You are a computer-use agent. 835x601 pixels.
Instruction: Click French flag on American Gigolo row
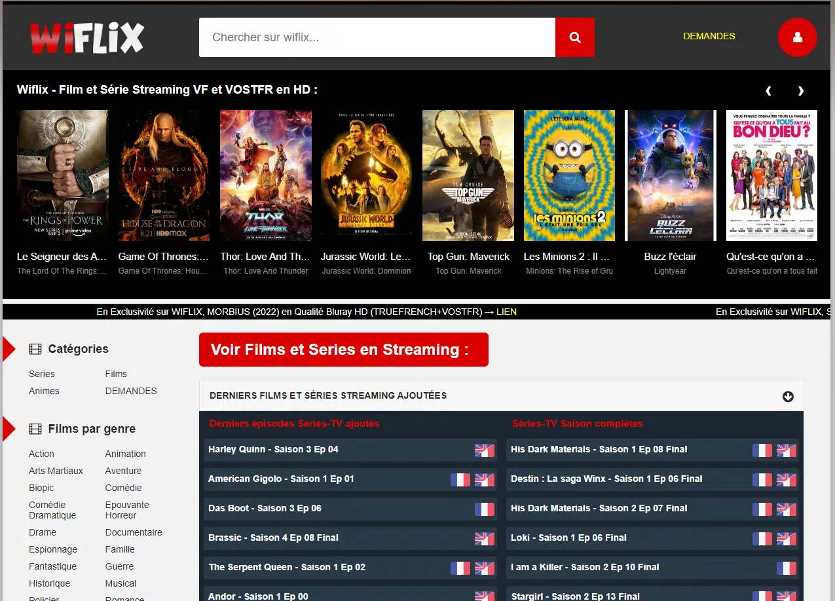point(460,480)
